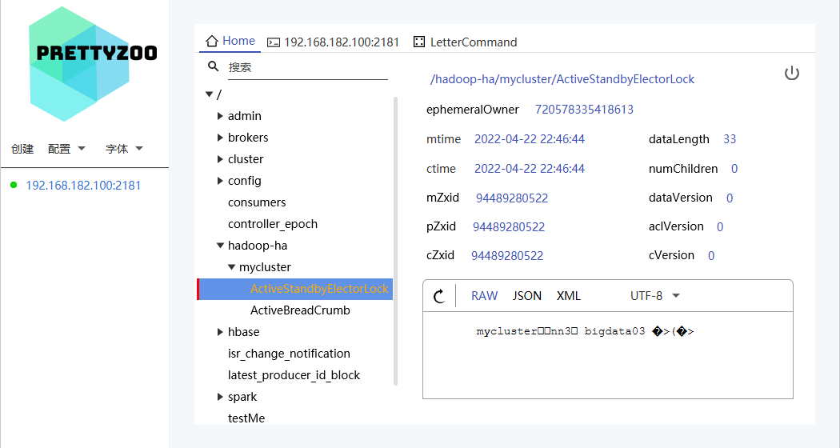This screenshot has height=448, width=840.
Task: Collapse the hadoop-ha node
Action: pos(220,246)
